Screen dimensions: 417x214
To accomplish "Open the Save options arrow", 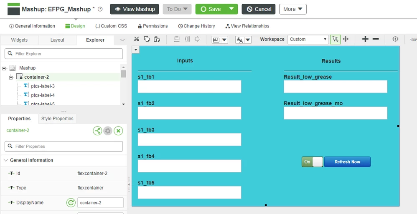I will [231, 9].
